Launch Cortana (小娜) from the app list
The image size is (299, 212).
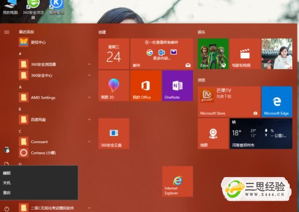tap(55, 153)
